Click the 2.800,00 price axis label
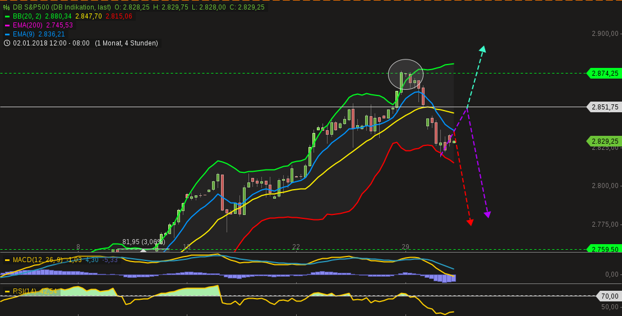The width and height of the screenshot is (622, 316). click(605, 186)
